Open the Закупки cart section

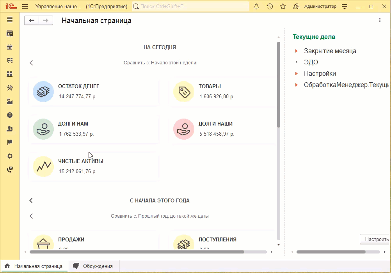tap(9, 60)
